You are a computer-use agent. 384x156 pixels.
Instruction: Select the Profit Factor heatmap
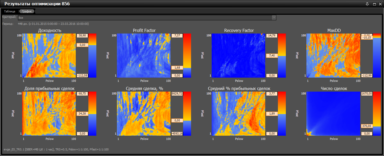pos(144,55)
